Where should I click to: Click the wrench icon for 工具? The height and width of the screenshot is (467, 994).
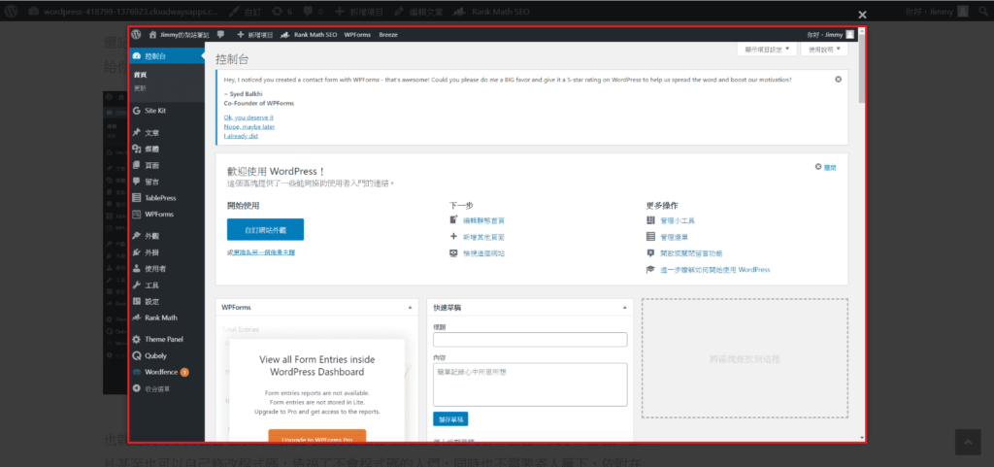click(x=137, y=285)
